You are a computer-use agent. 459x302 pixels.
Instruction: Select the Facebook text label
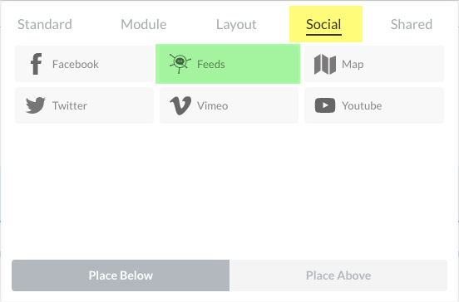76,64
